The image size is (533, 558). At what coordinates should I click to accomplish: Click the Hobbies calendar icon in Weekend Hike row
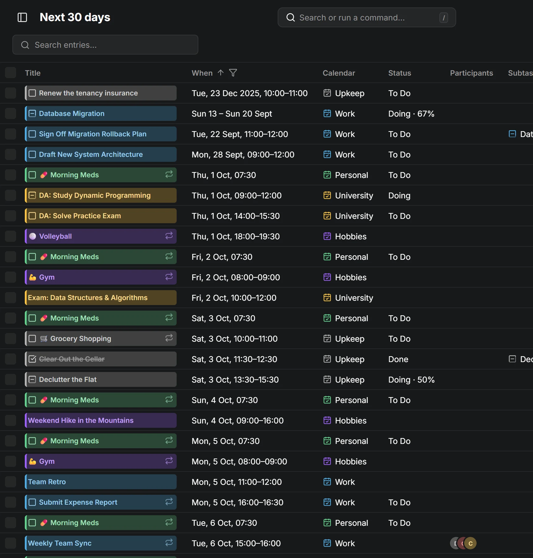point(327,420)
